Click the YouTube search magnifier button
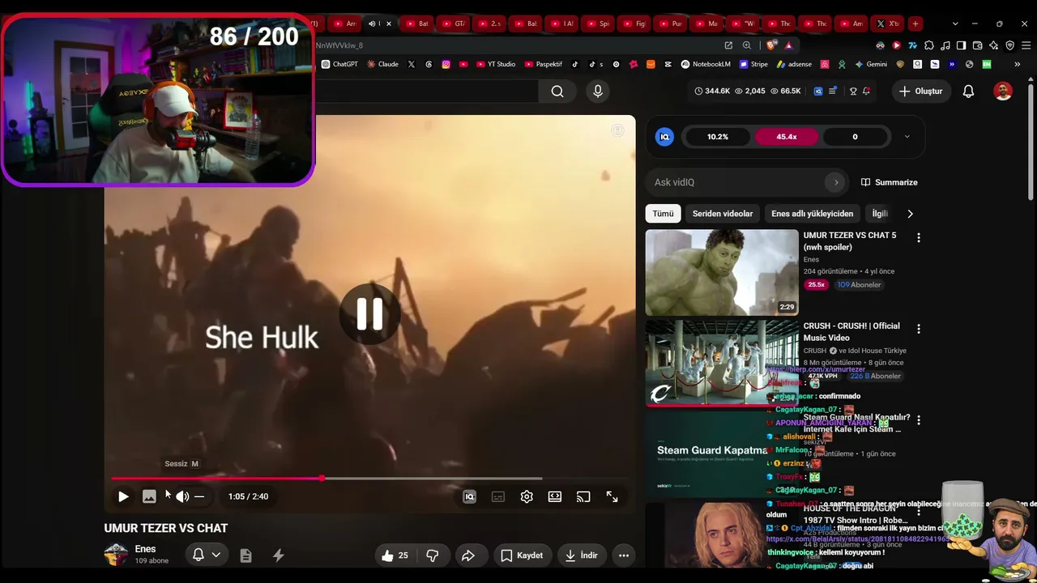 coord(557,91)
